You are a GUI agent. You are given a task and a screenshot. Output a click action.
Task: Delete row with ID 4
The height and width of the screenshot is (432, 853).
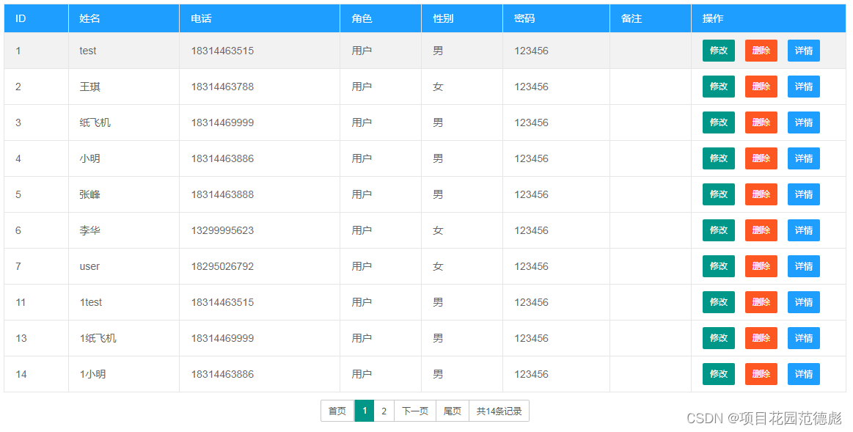coord(761,158)
